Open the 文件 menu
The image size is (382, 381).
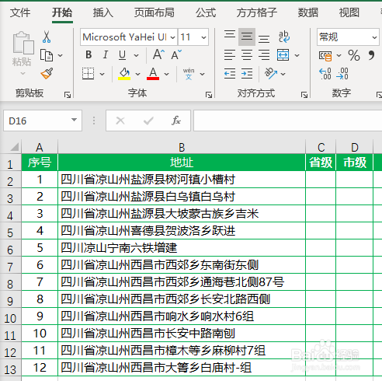point(20,12)
